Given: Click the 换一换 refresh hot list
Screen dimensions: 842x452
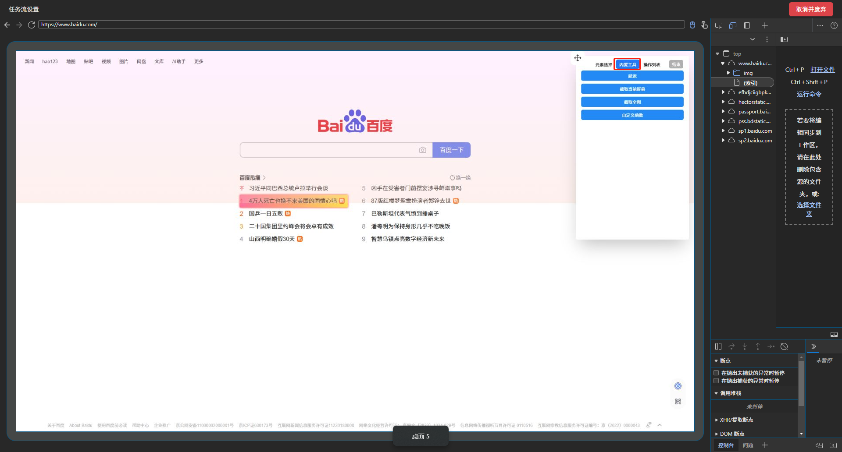Looking at the screenshot, I should point(460,178).
